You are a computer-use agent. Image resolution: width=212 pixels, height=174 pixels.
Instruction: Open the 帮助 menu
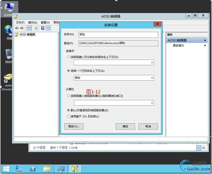tap(56, 22)
